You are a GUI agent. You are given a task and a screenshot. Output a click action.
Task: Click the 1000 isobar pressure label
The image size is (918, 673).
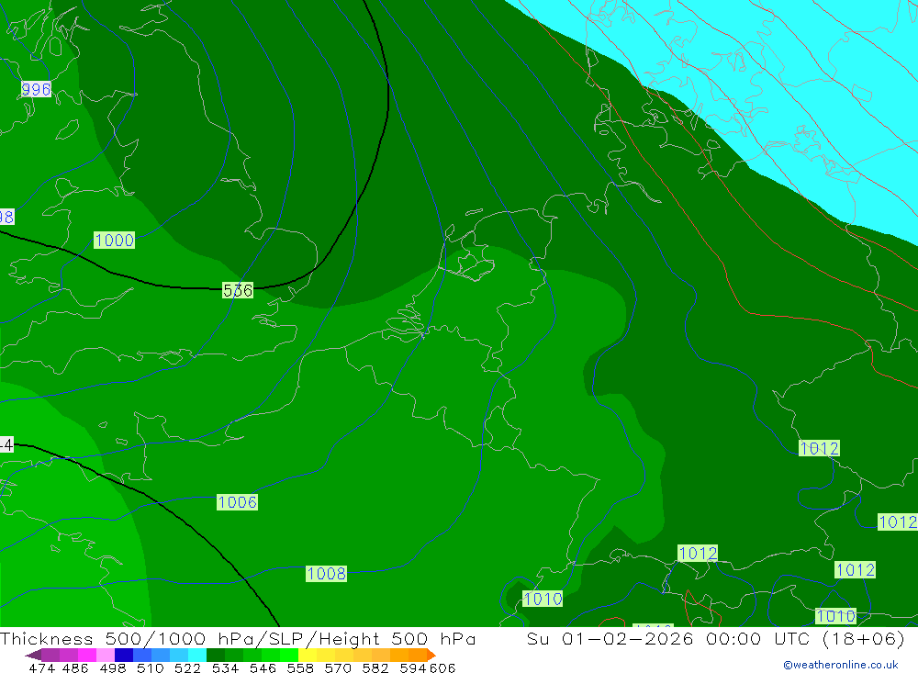coord(114,241)
